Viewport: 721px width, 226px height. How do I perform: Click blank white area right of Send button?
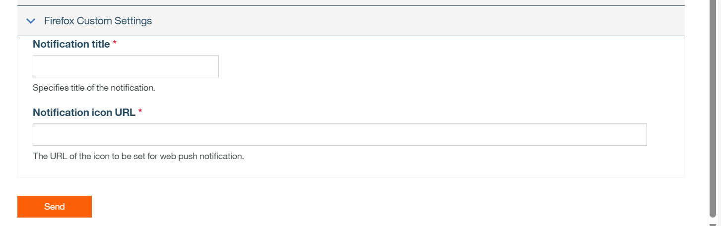[347, 207]
